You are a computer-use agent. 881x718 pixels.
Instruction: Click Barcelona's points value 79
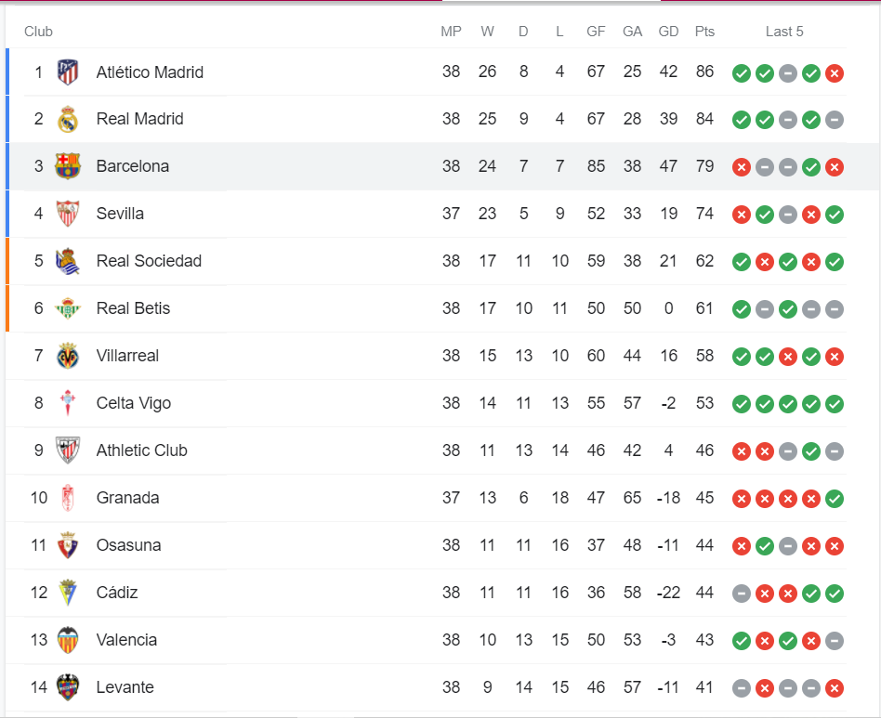point(704,166)
